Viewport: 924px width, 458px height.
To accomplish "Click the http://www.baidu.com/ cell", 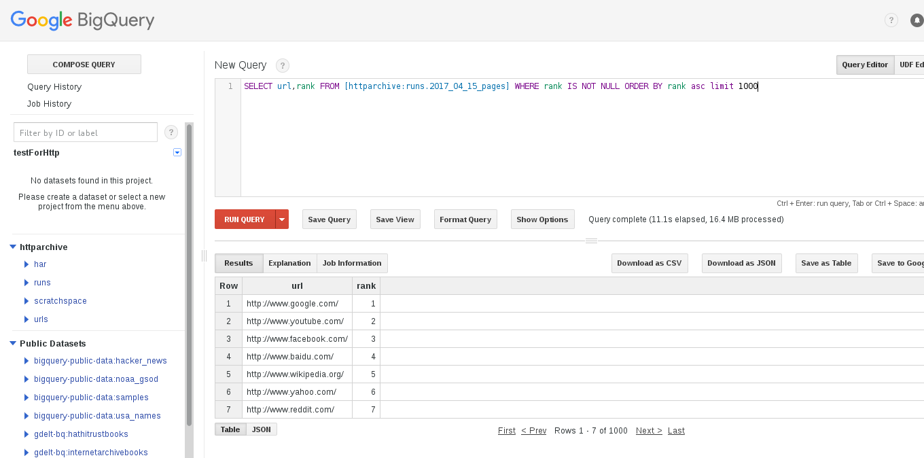I will (297, 357).
